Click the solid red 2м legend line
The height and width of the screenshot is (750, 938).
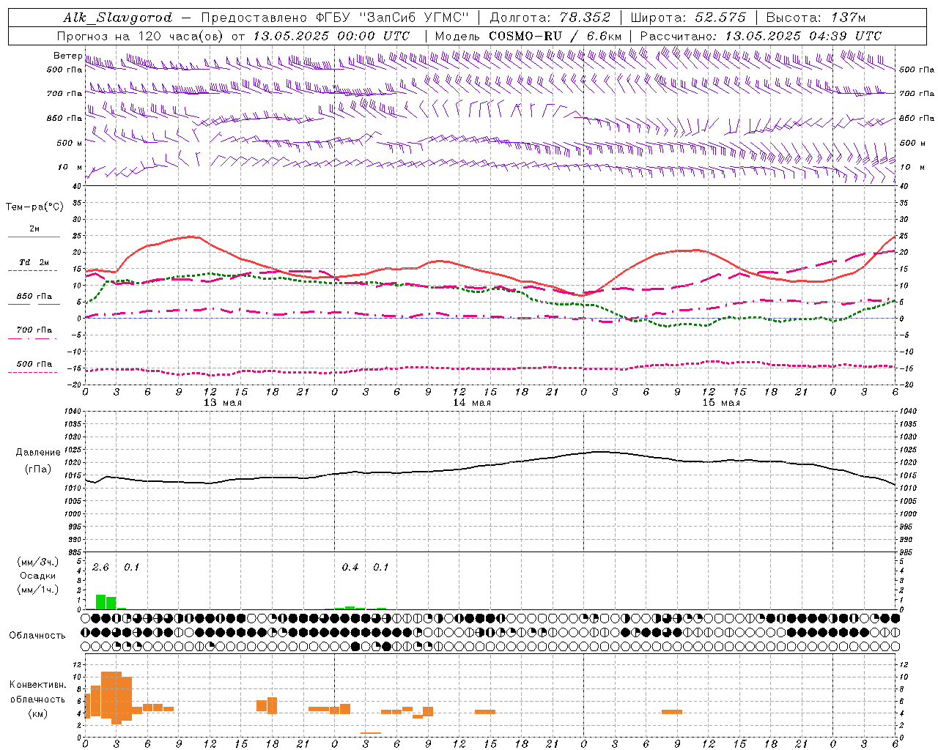click(34, 237)
